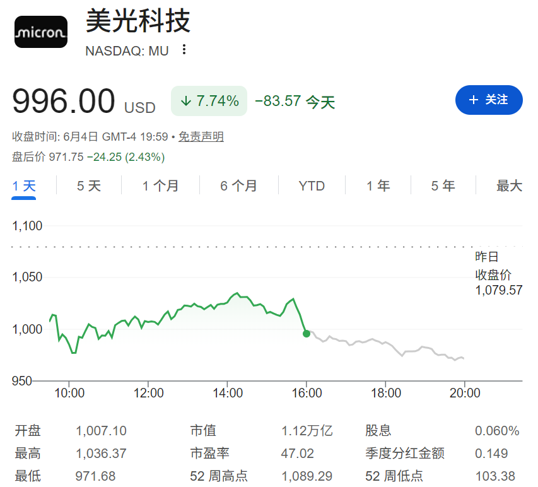Switch to the 5 年 range tab
This screenshot has width=538, height=487.
443,186
